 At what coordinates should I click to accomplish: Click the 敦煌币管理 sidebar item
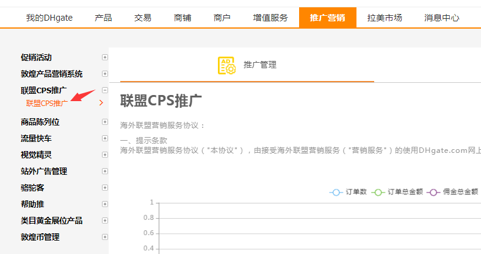click(40, 237)
